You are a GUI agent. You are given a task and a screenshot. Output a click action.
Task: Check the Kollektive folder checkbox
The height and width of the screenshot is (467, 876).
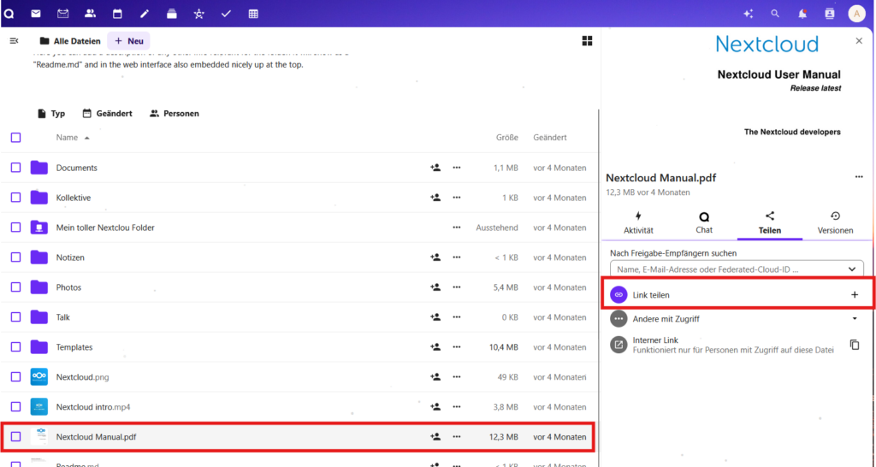coord(15,198)
